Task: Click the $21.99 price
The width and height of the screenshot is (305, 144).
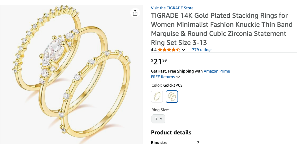Action: coord(159,61)
